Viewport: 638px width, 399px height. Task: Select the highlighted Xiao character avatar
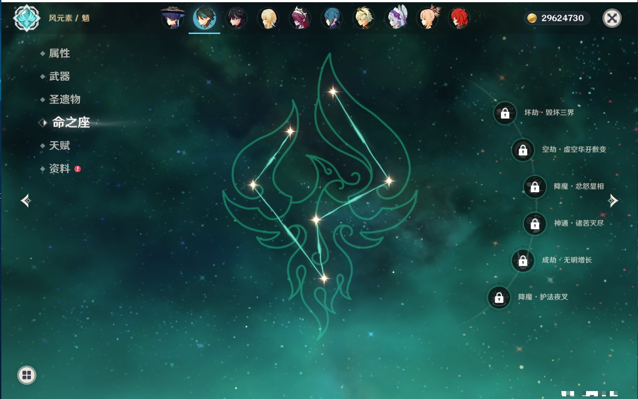click(x=204, y=18)
